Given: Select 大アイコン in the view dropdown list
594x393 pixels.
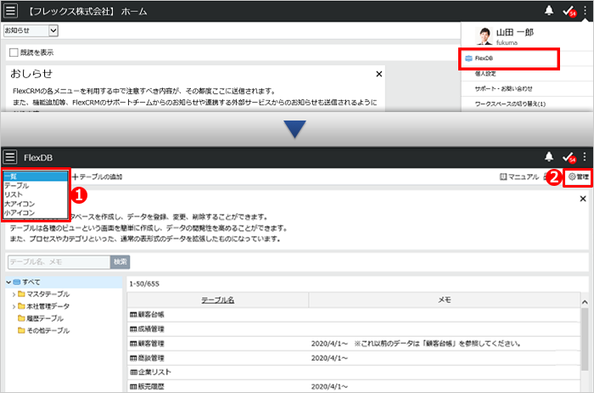Looking at the screenshot, I should (36, 204).
